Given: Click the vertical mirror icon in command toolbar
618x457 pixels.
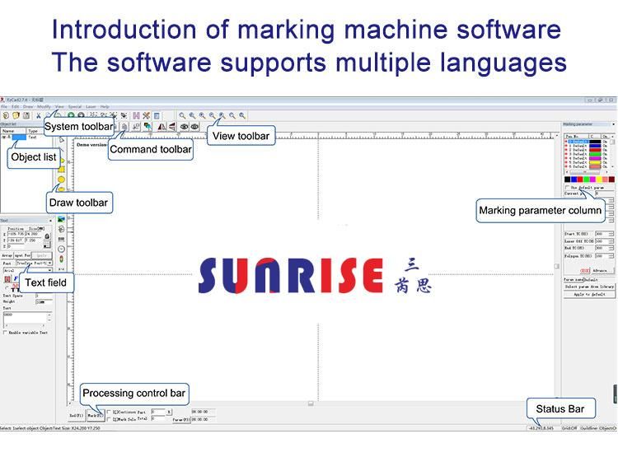Looking at the screenshot, I should (172, 127).
